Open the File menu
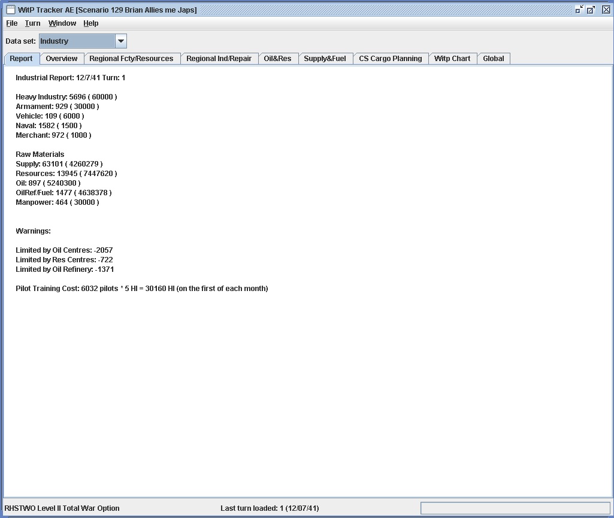The height and width of the screenshot is (518, 614). pyautogui.click(x=12, y=23)
